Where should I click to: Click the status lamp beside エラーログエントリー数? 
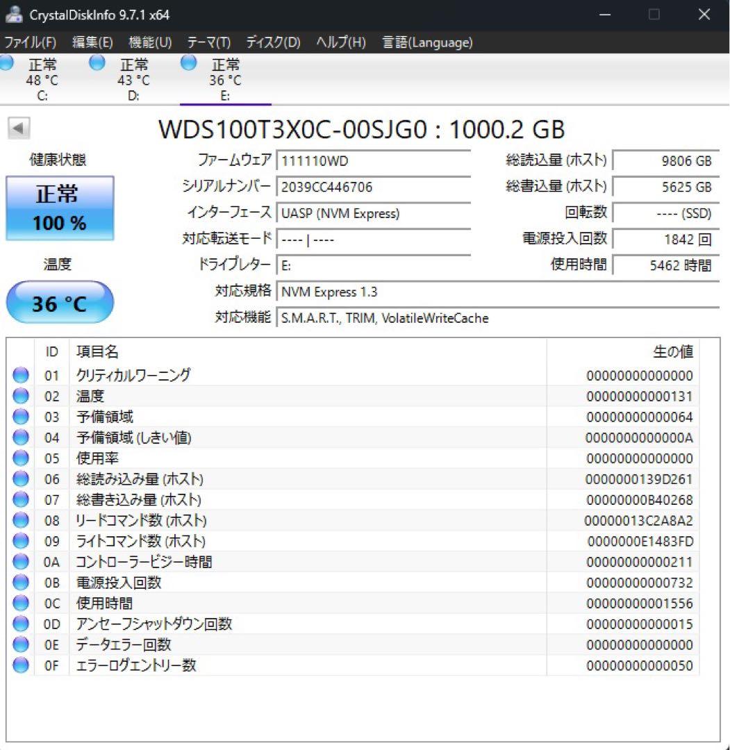pyautogui.click(x=20, y=665)
